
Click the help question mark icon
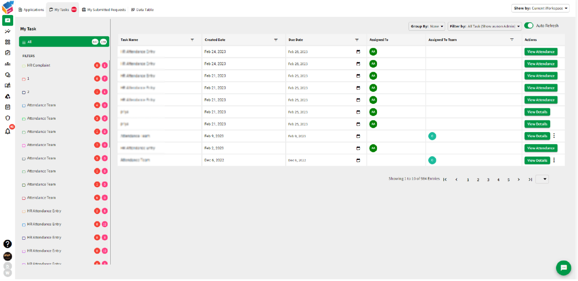click(x=8, y=244)
